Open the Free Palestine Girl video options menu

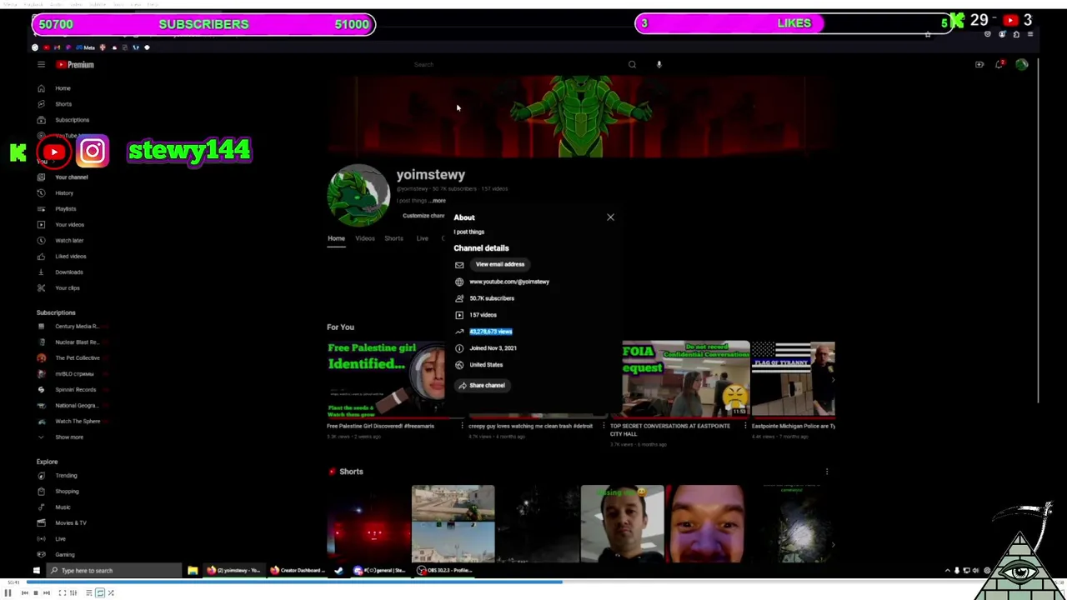click(461, 427)
